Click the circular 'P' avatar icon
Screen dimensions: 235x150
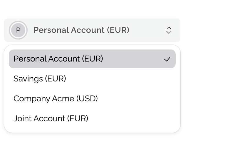[18, 30]
